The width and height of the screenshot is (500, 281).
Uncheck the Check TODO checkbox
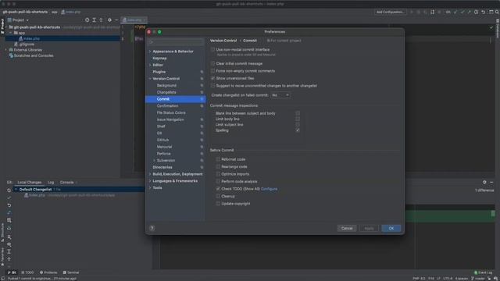coord(218,189)
